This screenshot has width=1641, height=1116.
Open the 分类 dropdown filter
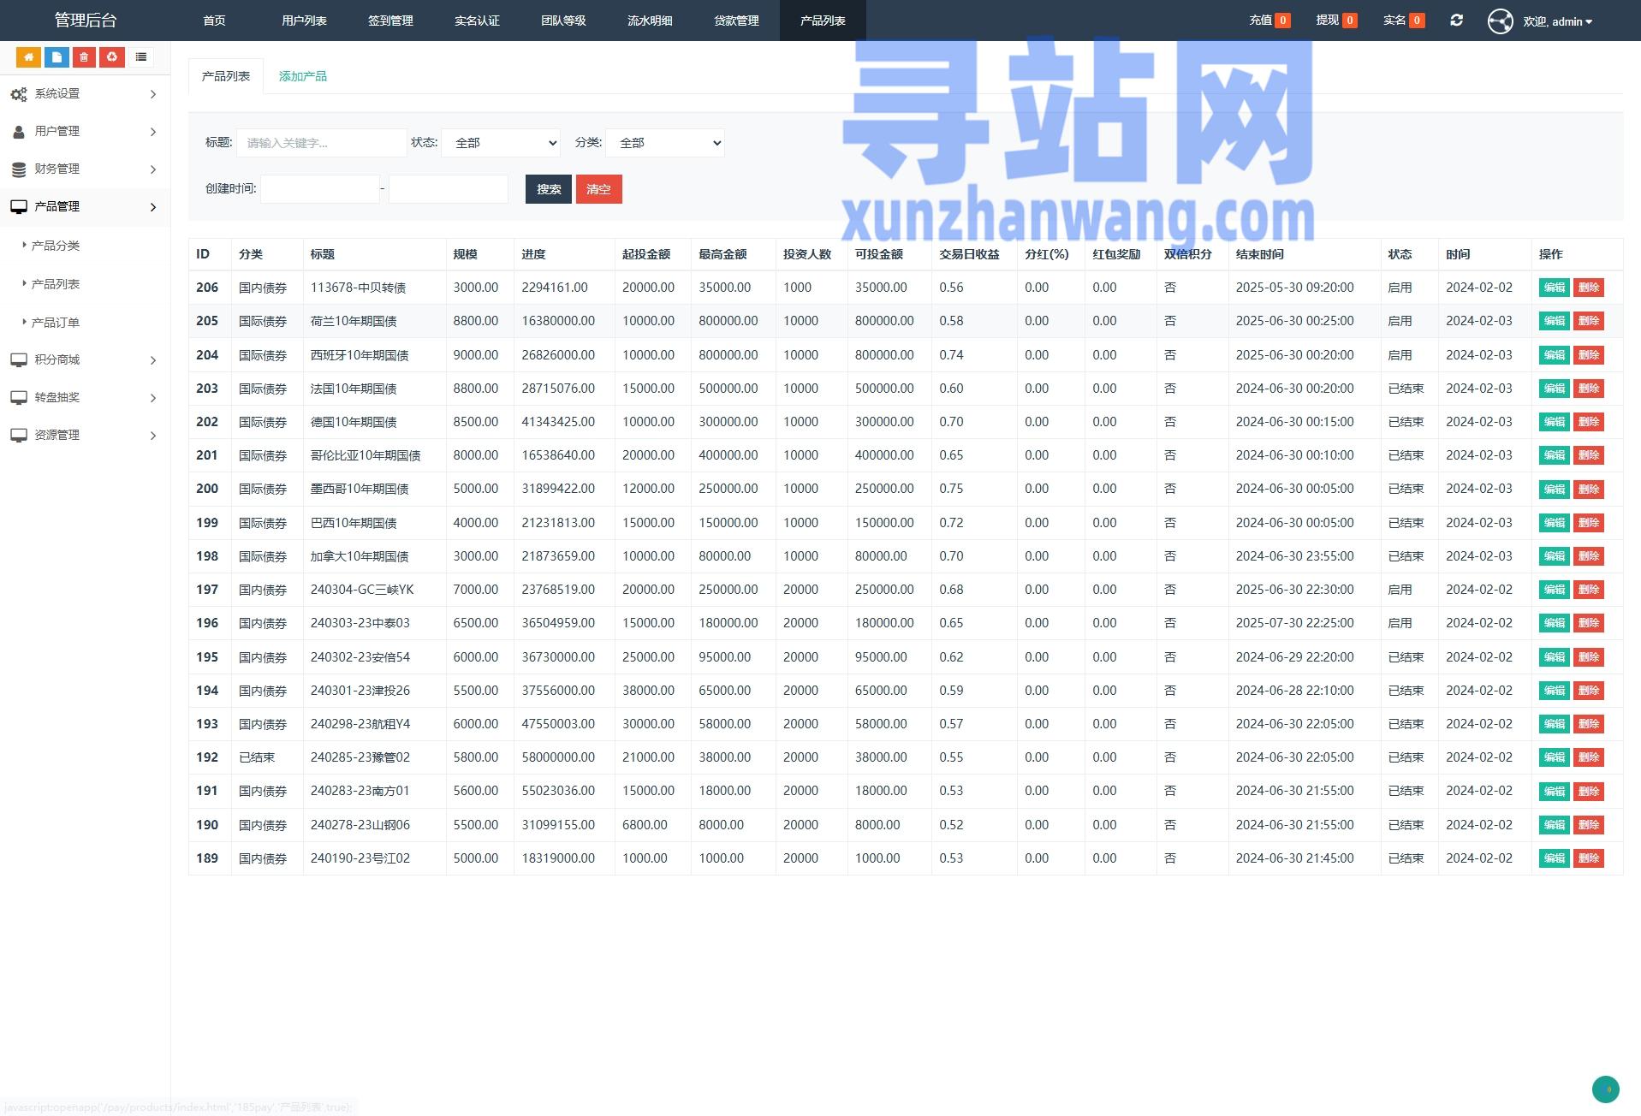[x=665, y=143]
